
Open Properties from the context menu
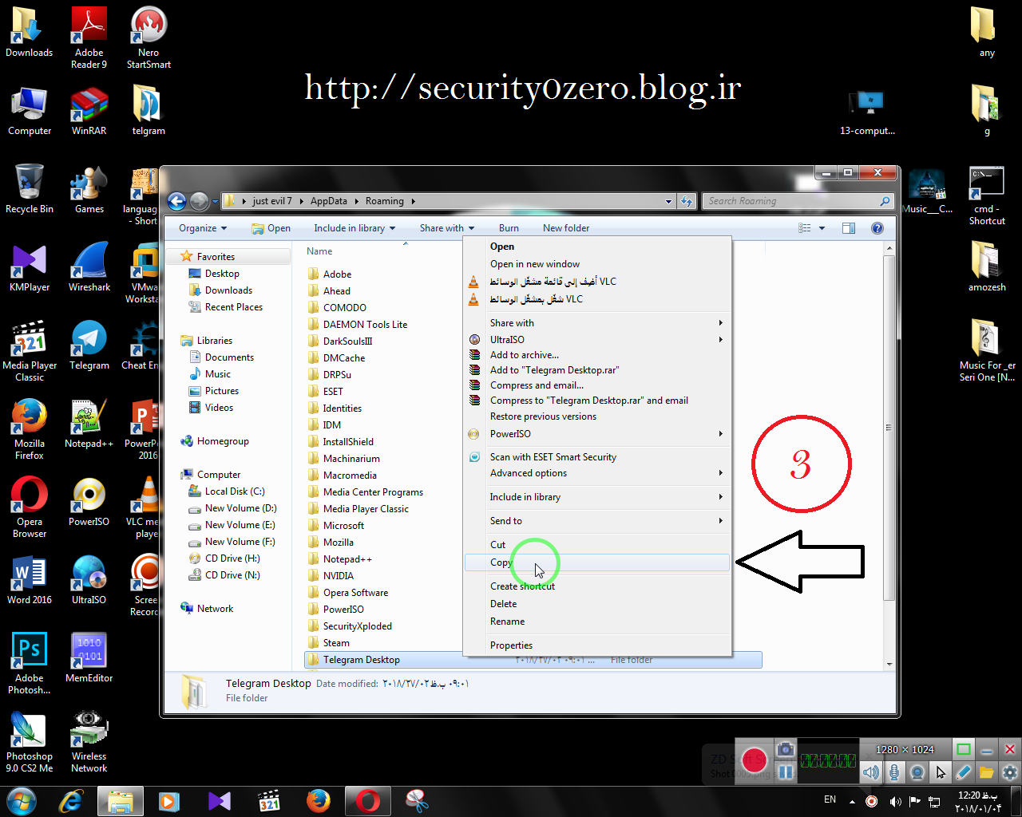597,645
